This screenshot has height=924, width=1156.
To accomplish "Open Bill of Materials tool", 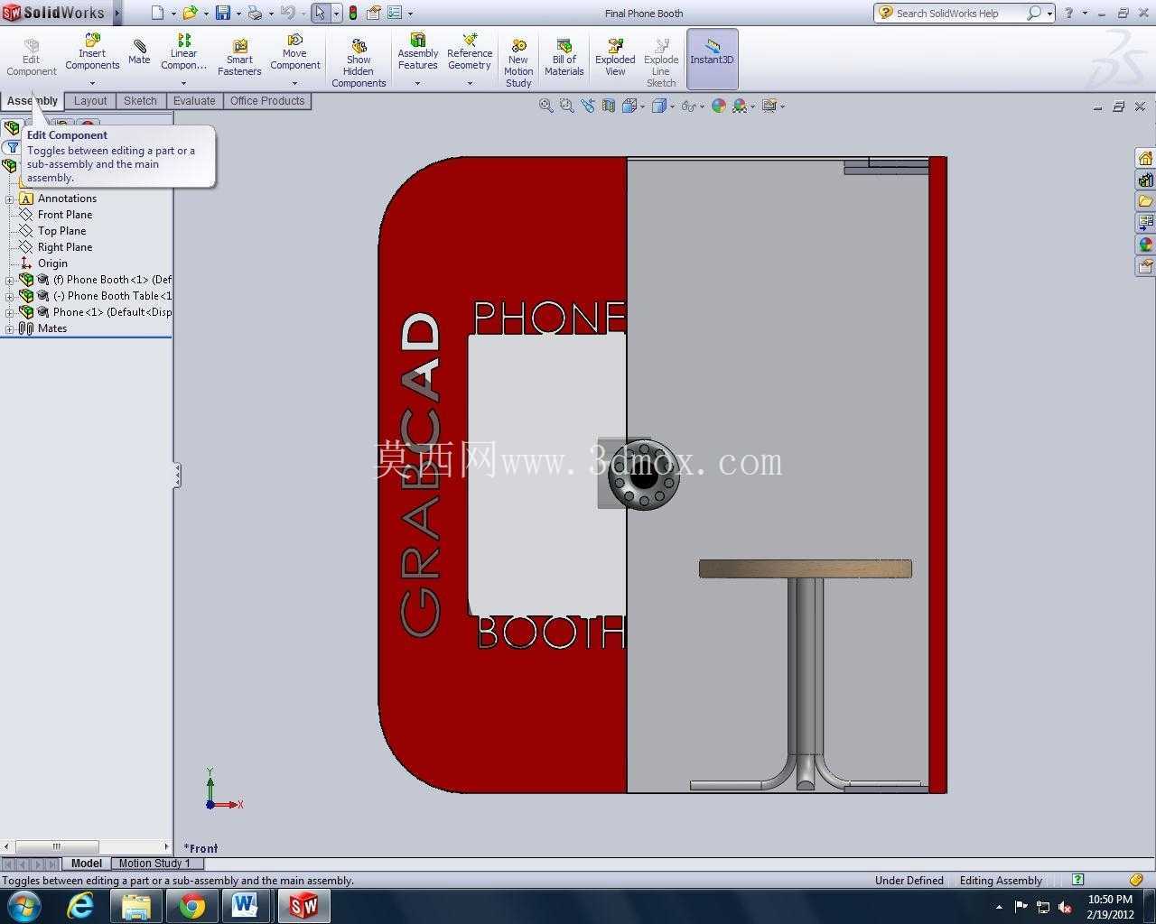I will (564, 57).
